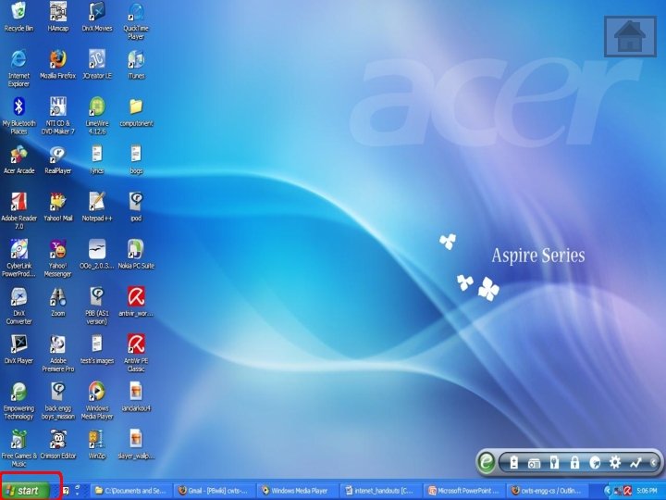Image resolution: width=666 pixels, height=500 pixels.
Task: Switch to Gmail - [PBwiki] Firefox window
Action: [214, 491]
